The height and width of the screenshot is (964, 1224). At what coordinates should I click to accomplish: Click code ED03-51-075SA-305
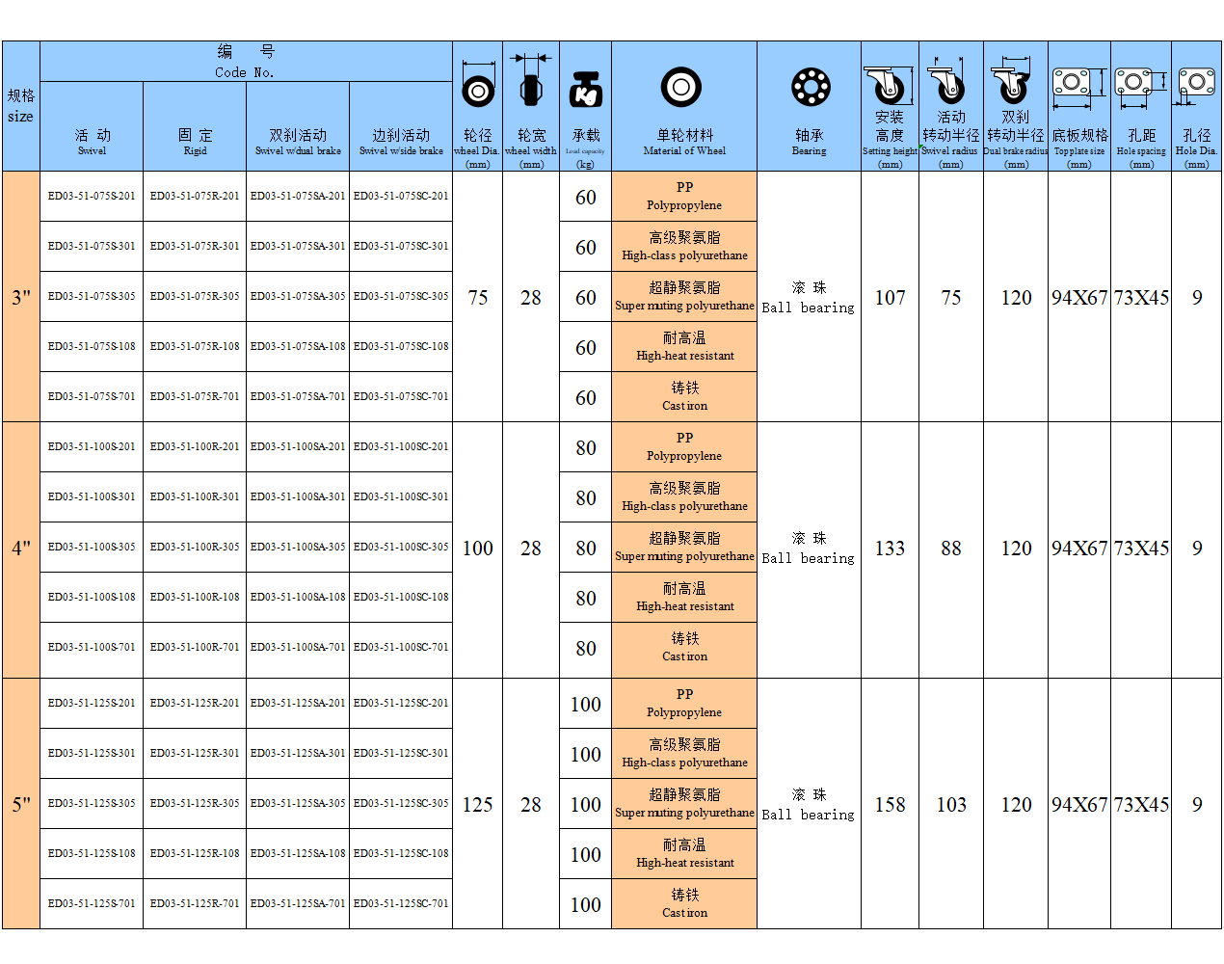(x=298, y=296)
